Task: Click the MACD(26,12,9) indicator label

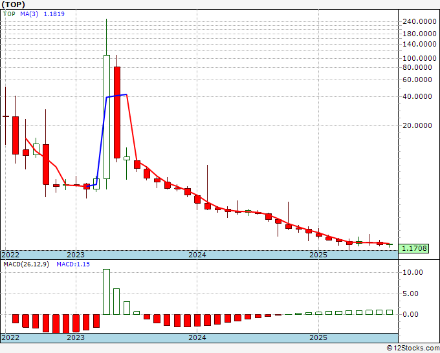Action: pos(26,264)
